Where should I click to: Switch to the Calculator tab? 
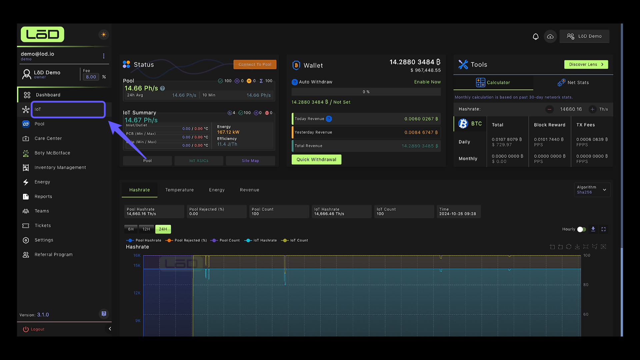coord(493,83)
